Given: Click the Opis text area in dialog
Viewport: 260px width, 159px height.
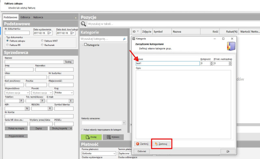Looking at the screenshot, I should coord(183,105).
